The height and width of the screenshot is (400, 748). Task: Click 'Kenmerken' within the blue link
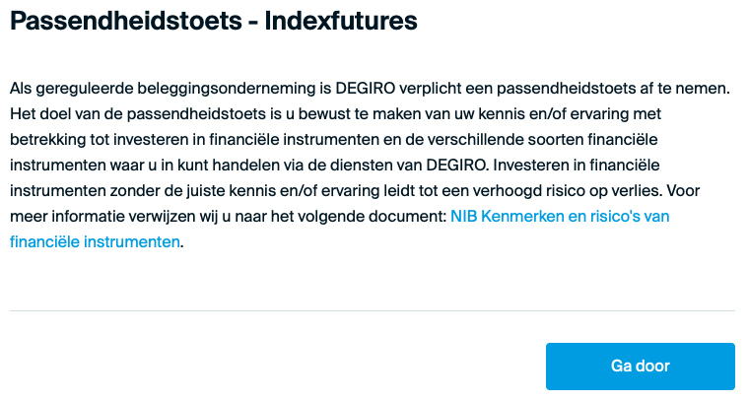point(521,217)
